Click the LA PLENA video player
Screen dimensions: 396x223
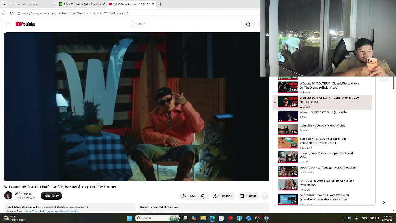(x=136, y=107)
